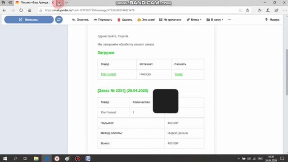Click the set tabs aside icon
288x162 pixels.
click(10, 3)
